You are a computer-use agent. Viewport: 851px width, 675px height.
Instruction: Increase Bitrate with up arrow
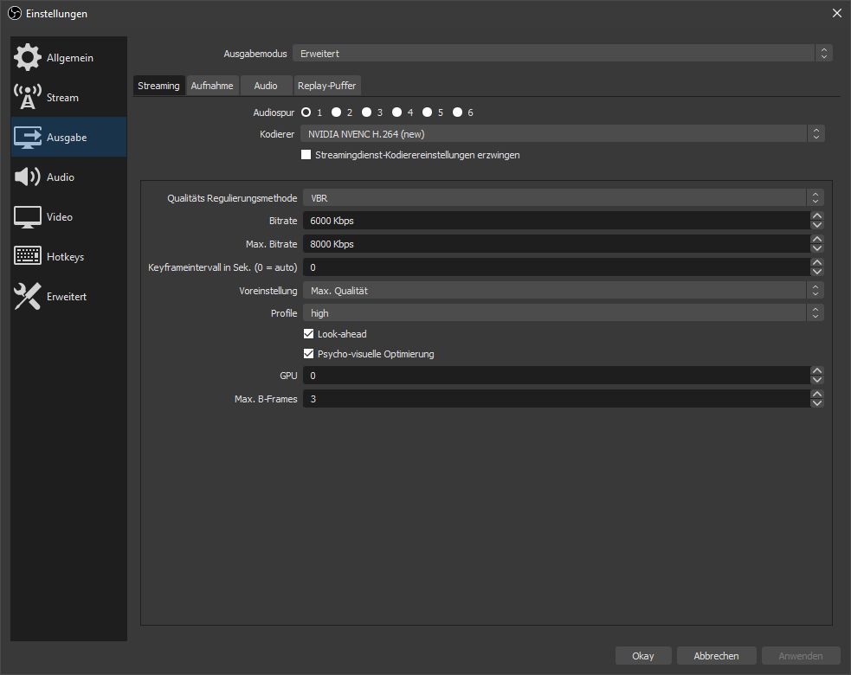click(x=817, y=216)
